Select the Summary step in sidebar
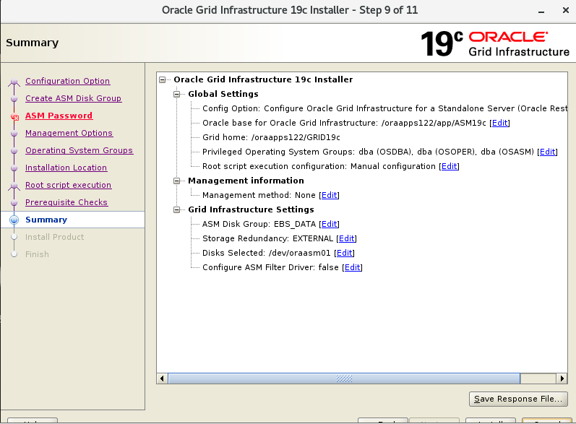576x424 pixels. point(46,220)
